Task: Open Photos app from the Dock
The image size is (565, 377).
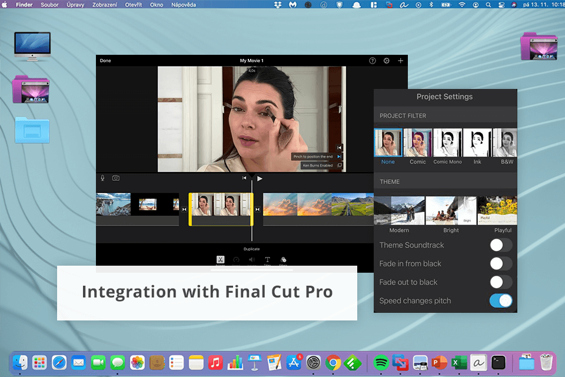Action: pos(137,363)
